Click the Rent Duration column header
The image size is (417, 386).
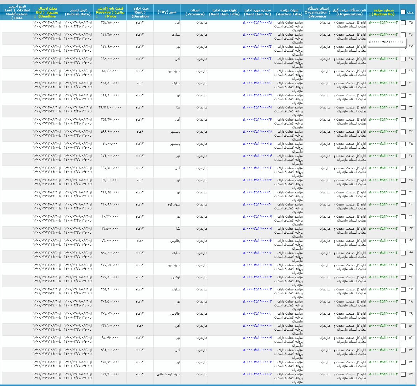[140, 12]
